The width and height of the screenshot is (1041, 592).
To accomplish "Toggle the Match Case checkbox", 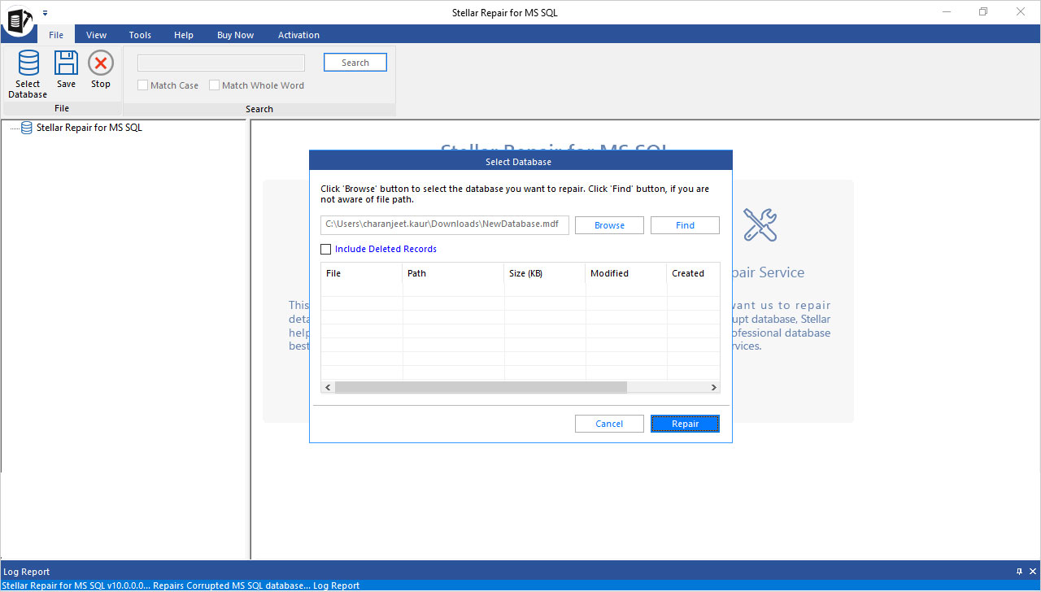I will 143,85.
